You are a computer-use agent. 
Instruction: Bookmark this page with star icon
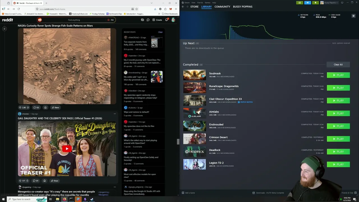point(137,9)
